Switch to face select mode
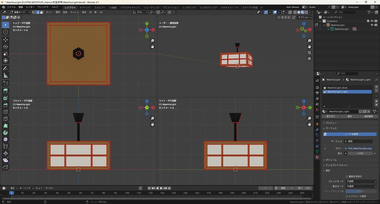Viewport: 380px width, 204px height. [x=41, y=12]
